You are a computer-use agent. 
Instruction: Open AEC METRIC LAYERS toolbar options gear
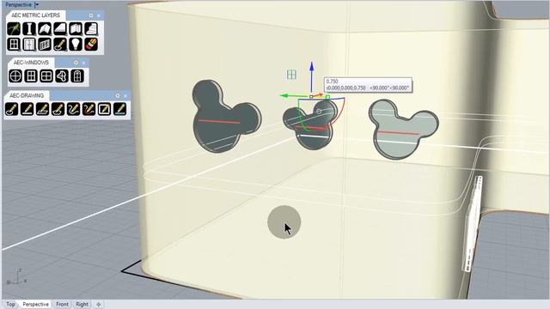(x=91, y=15)
